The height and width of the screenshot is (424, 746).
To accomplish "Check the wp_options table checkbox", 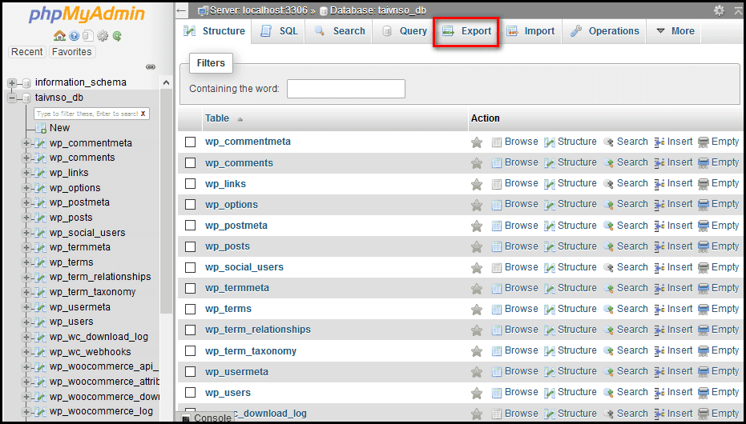I will point(191,205).
